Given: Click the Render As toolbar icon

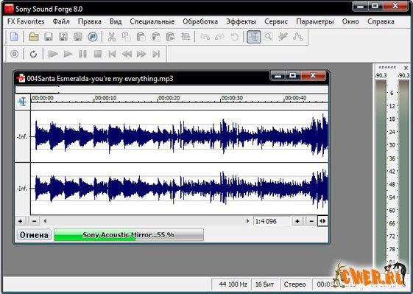Looking at the screenshot, I should (x=78, y=37).
